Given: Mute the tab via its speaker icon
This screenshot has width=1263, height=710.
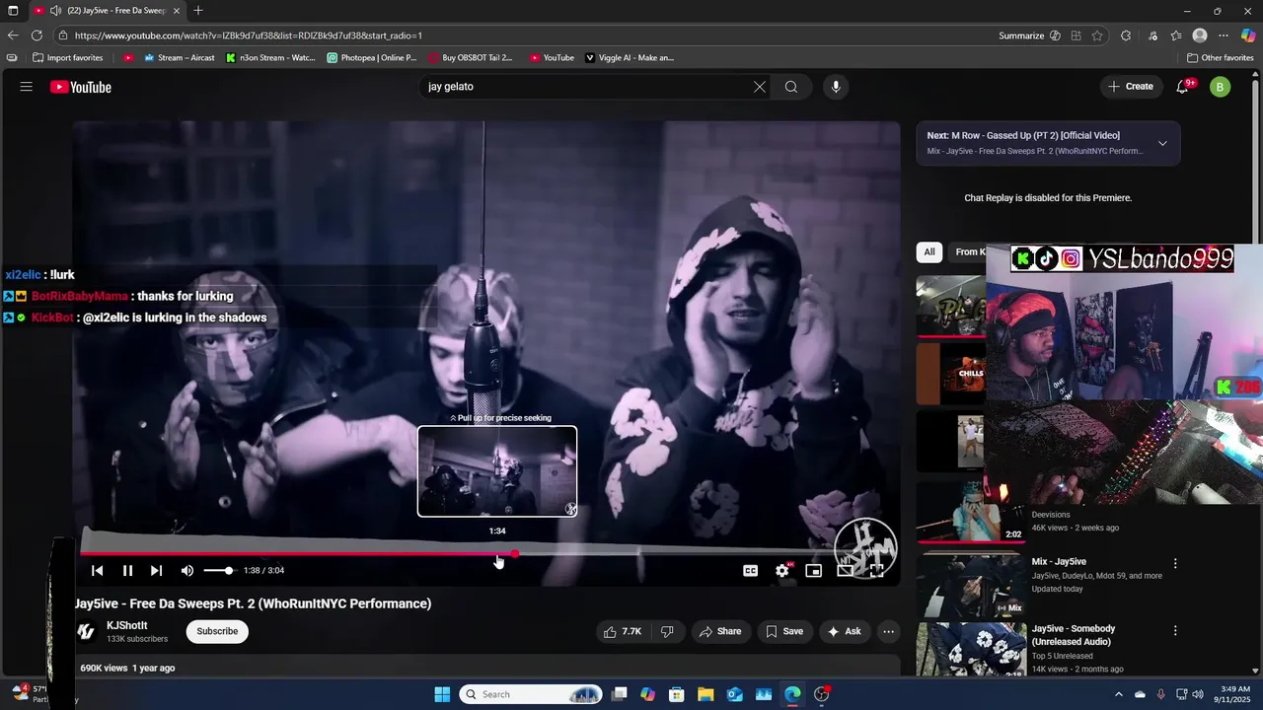Looking at the screenshot, I should [x=55, y=11].
